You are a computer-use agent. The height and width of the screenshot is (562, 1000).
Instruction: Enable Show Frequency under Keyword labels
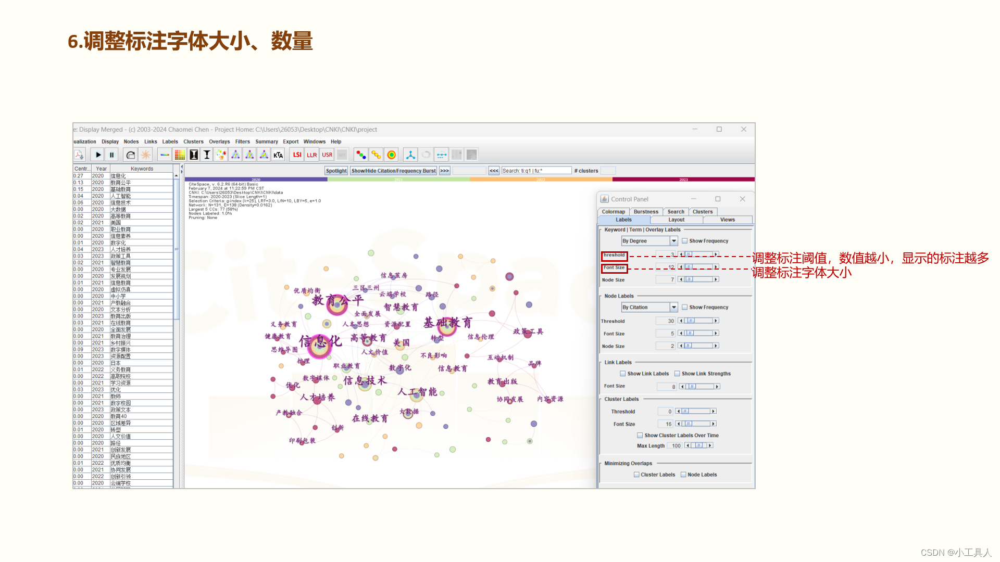coord(684,241)
